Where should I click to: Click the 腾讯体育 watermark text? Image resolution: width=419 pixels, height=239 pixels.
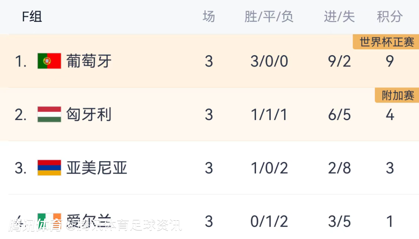click(x=36, y=225)
